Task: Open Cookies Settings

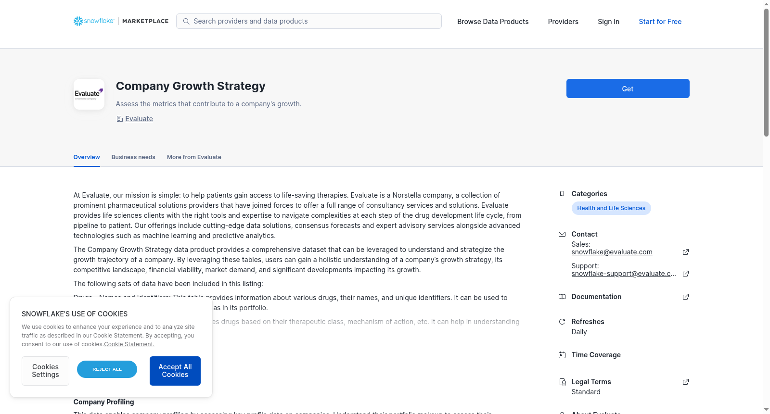Action: 45,371
